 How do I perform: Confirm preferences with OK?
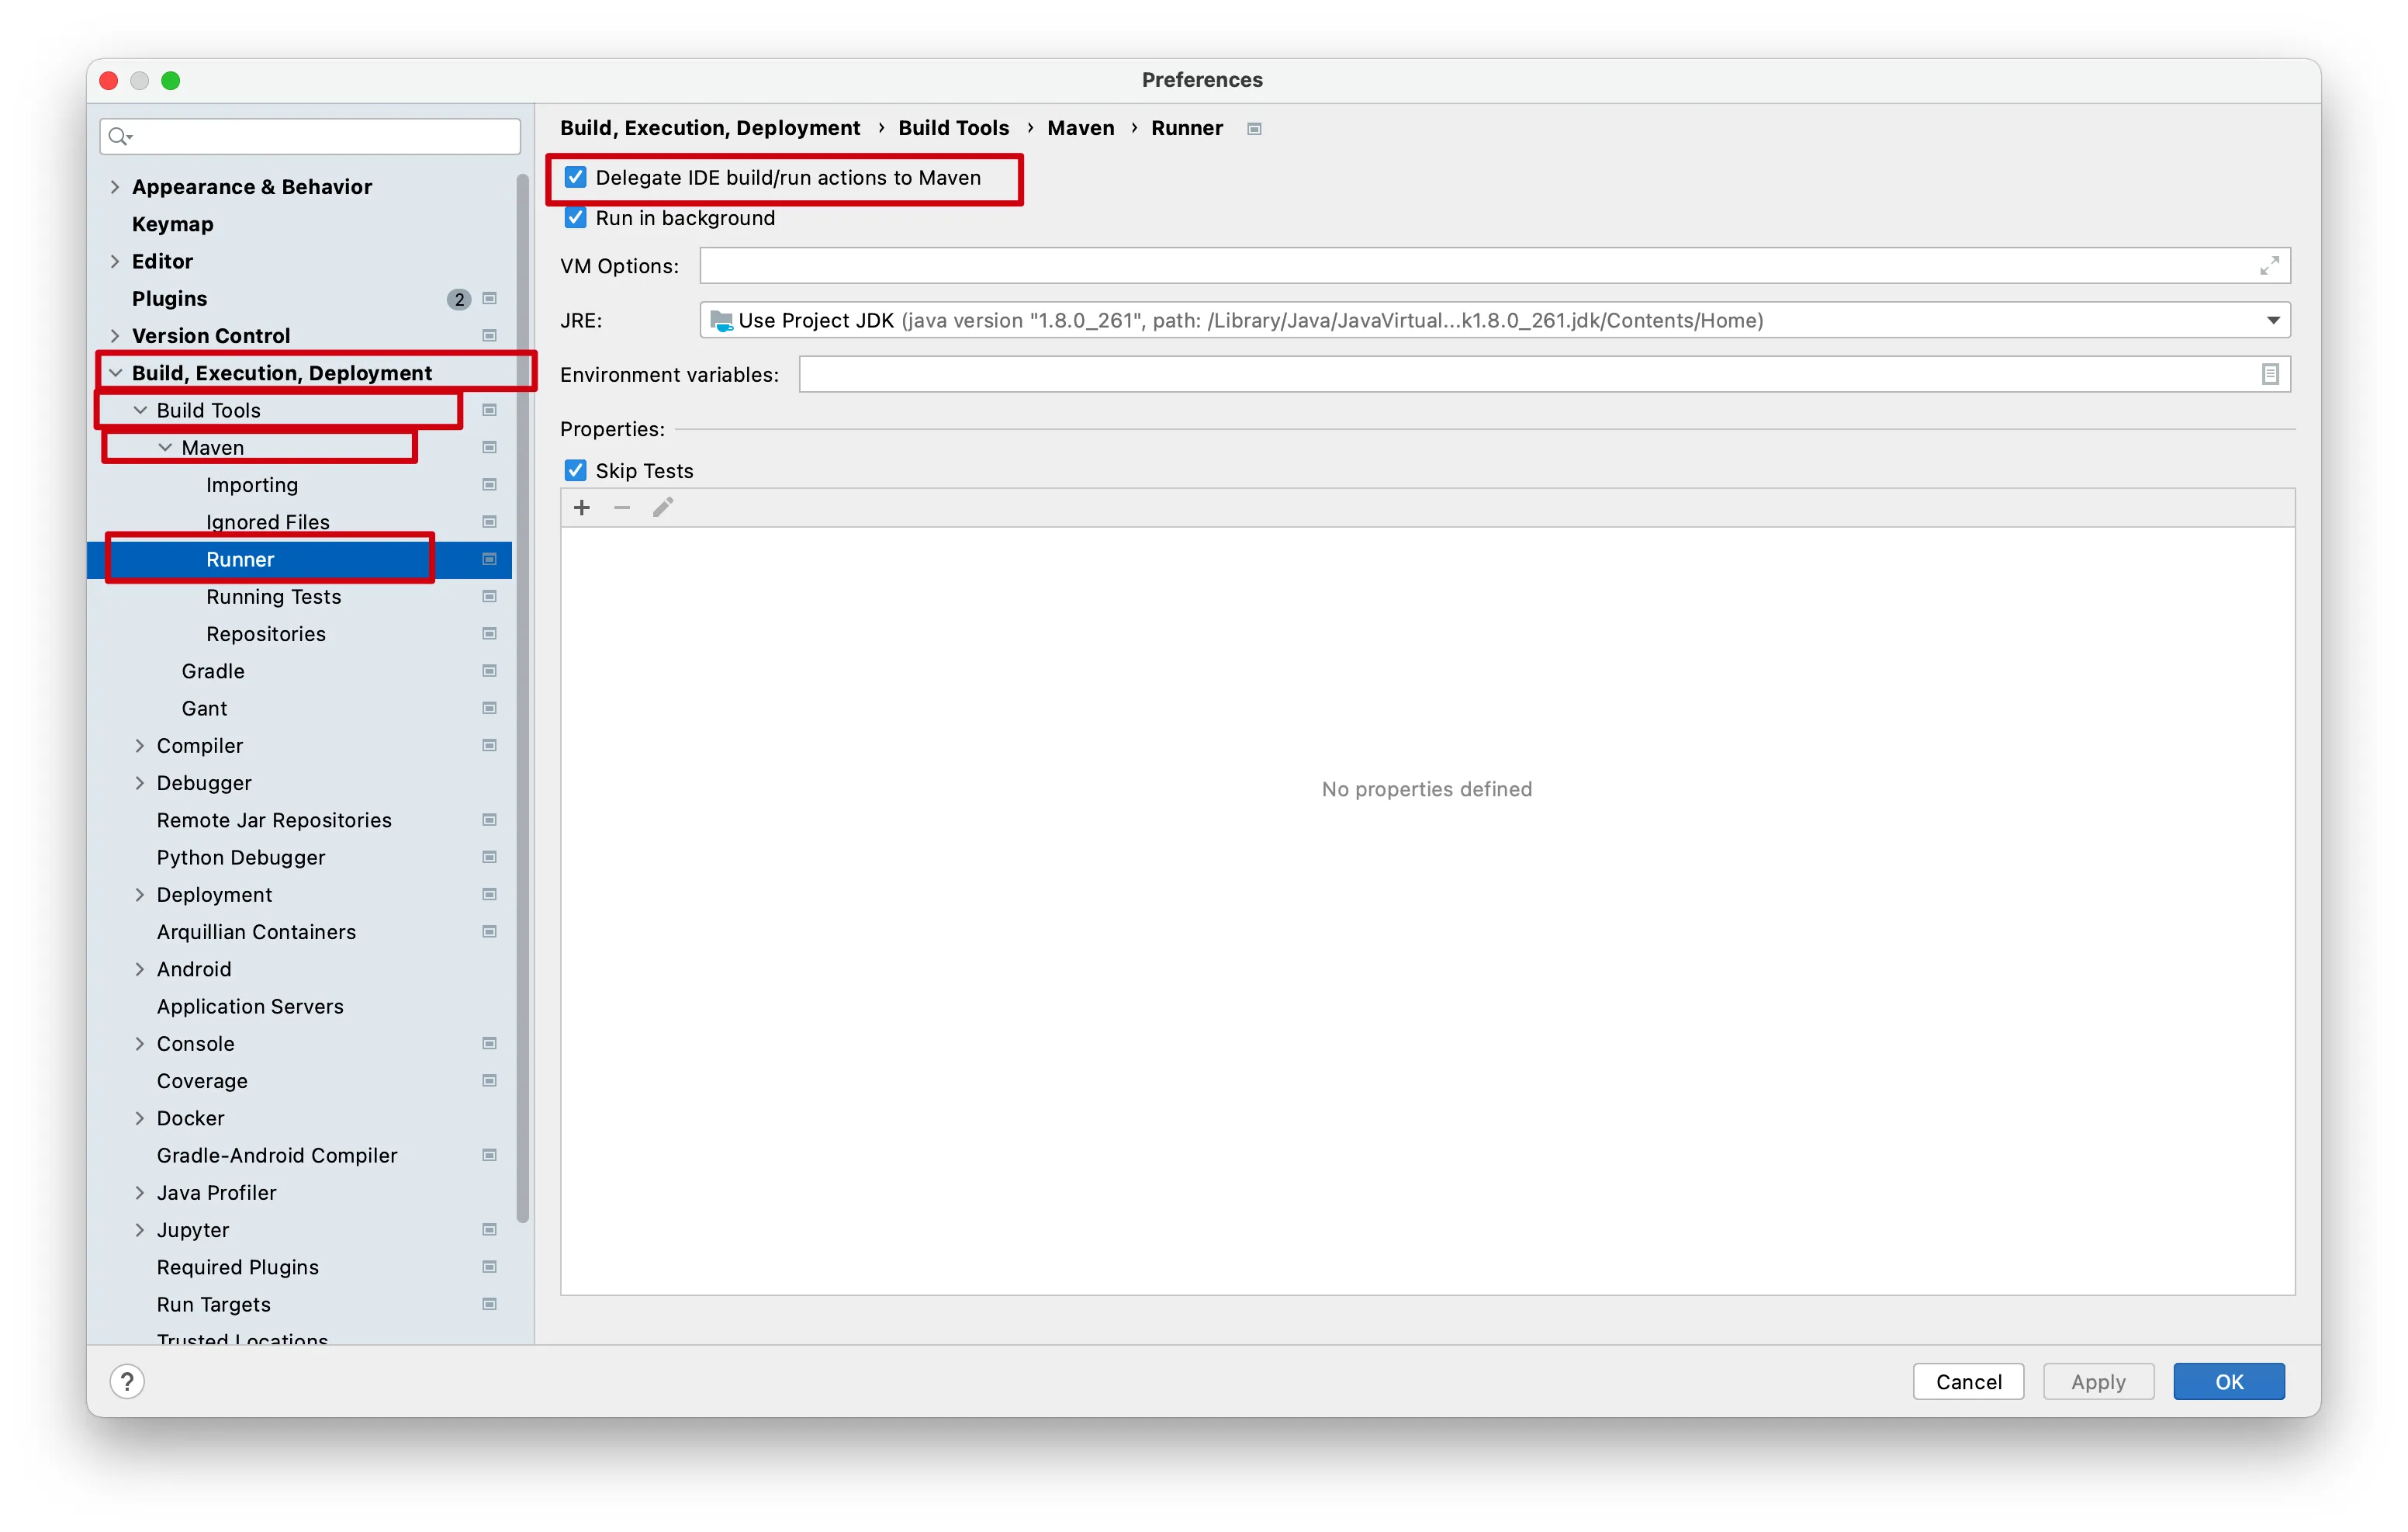tap(2229, 1382)
